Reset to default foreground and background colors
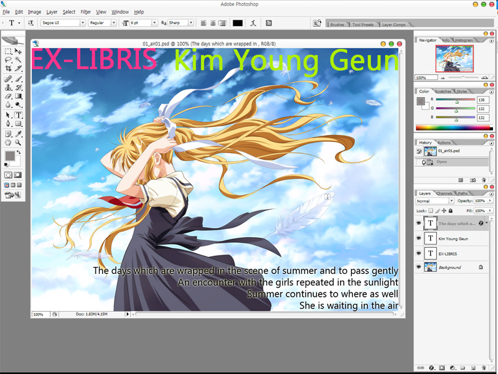The width and height of the screenshot is (498, 374). coord(6,164)
